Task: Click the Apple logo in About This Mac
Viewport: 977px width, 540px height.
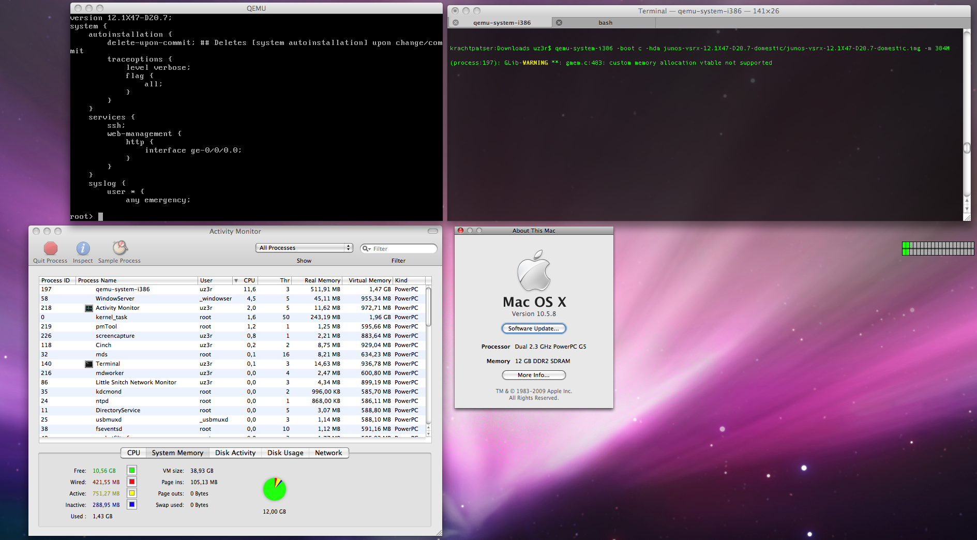Action: 534,271
